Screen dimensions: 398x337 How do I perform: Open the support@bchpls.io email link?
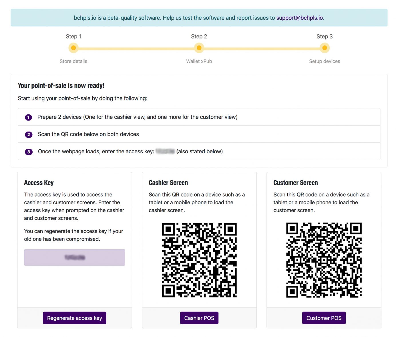click(x=299, y=18)
